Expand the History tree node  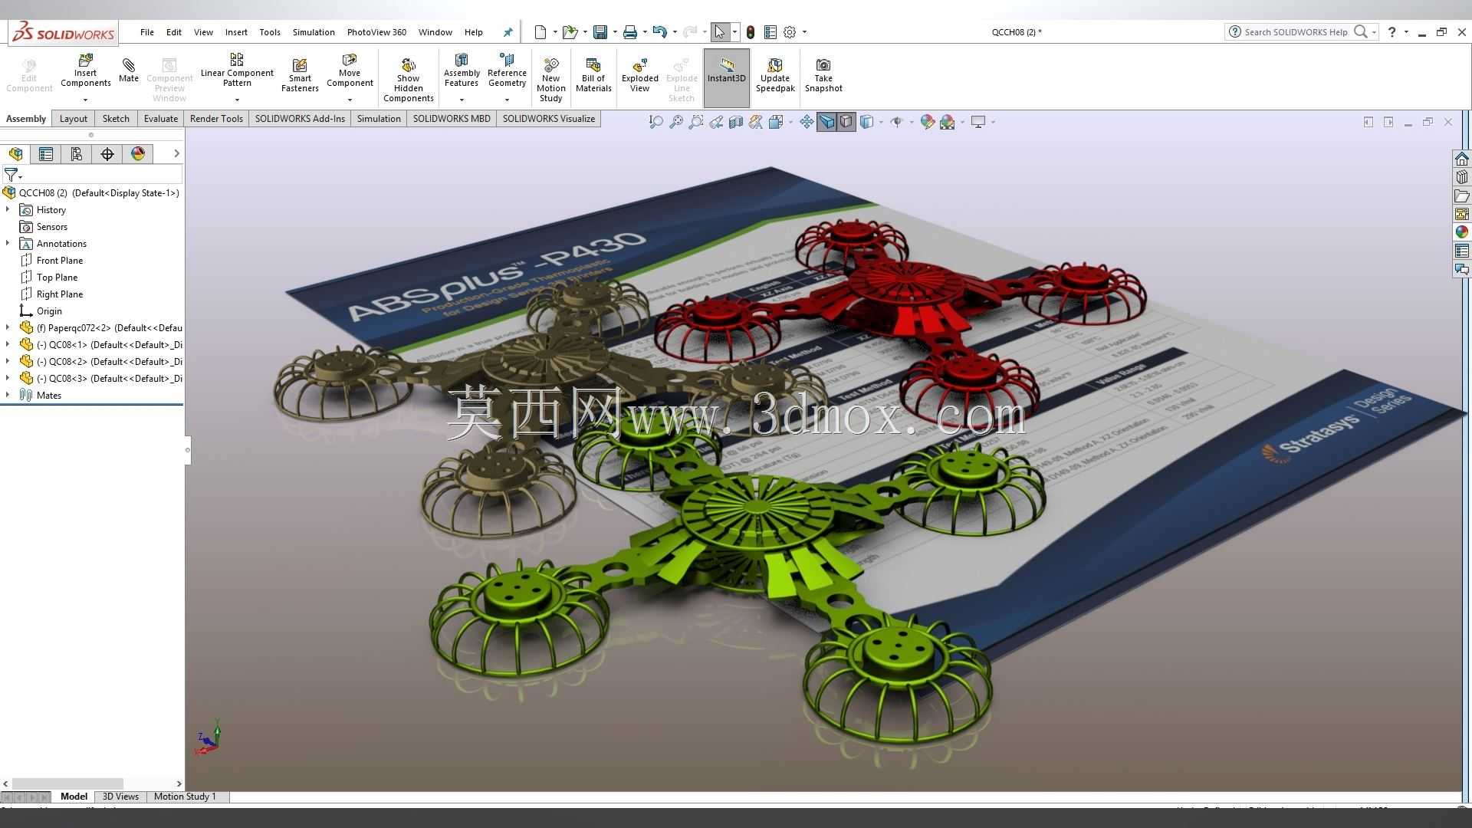tap(8, 209)
